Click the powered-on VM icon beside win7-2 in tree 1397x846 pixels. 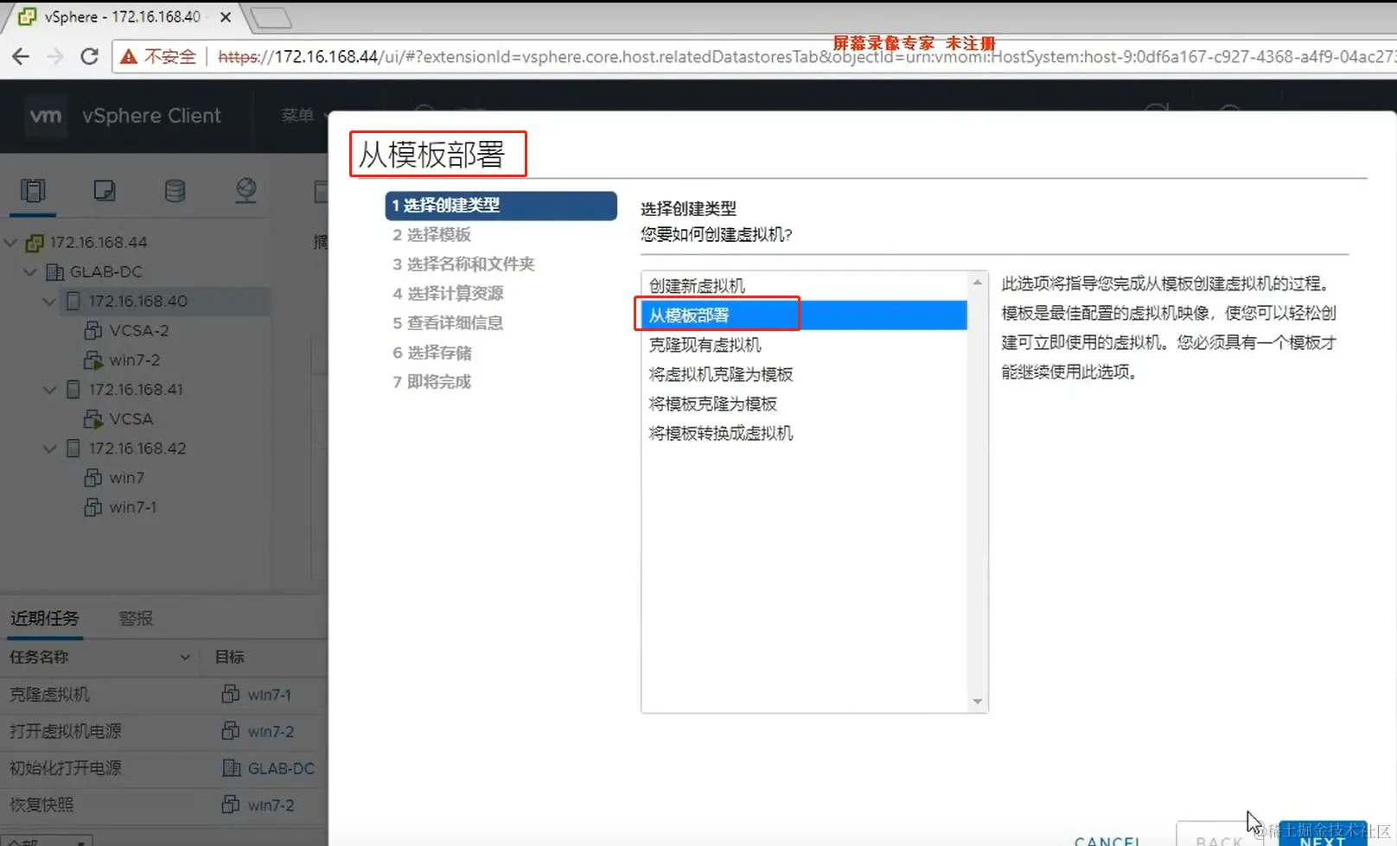[x=92, y=360]
